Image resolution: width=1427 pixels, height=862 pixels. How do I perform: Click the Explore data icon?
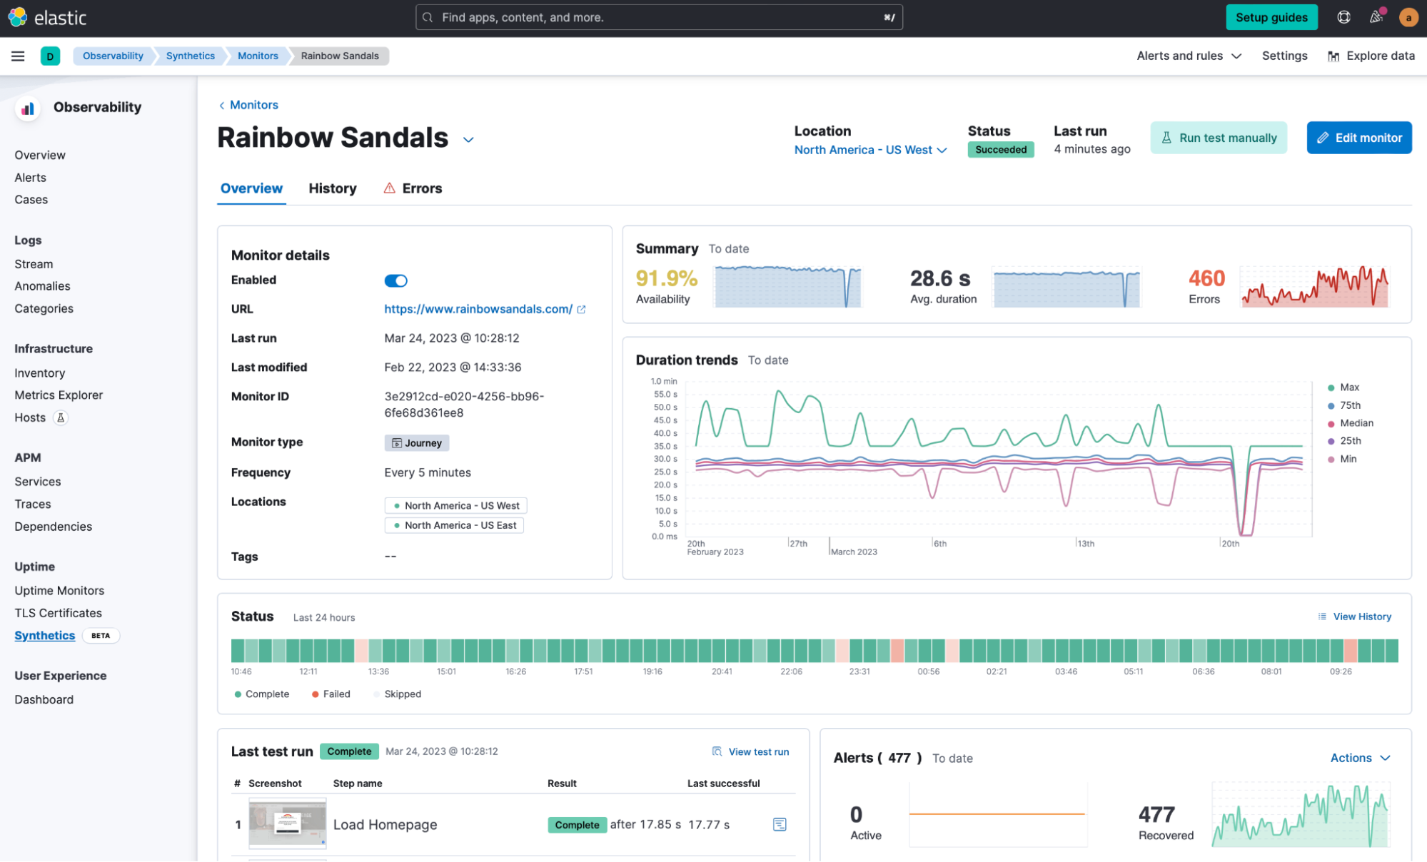pos(1333,56)
